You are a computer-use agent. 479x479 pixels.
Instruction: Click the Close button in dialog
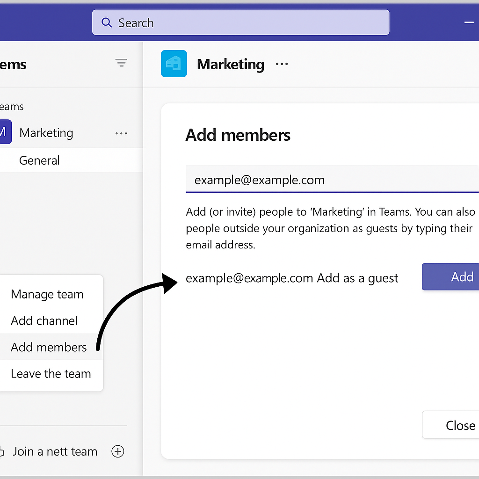click(x=450, y=425)
